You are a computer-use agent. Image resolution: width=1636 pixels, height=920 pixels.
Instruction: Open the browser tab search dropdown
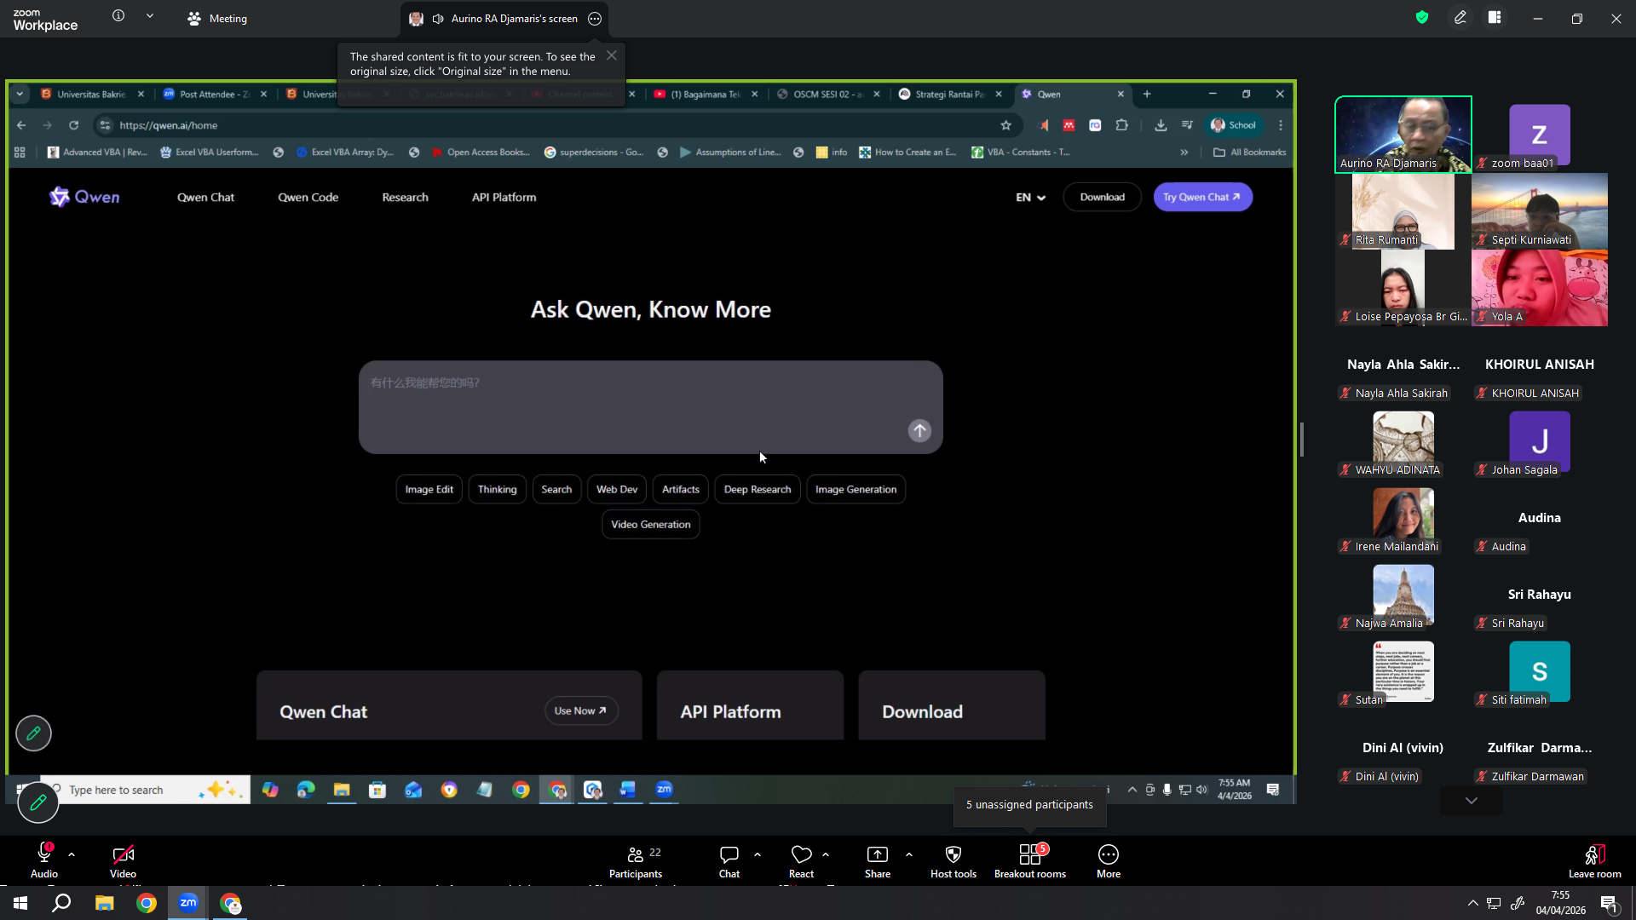(20, 95)
